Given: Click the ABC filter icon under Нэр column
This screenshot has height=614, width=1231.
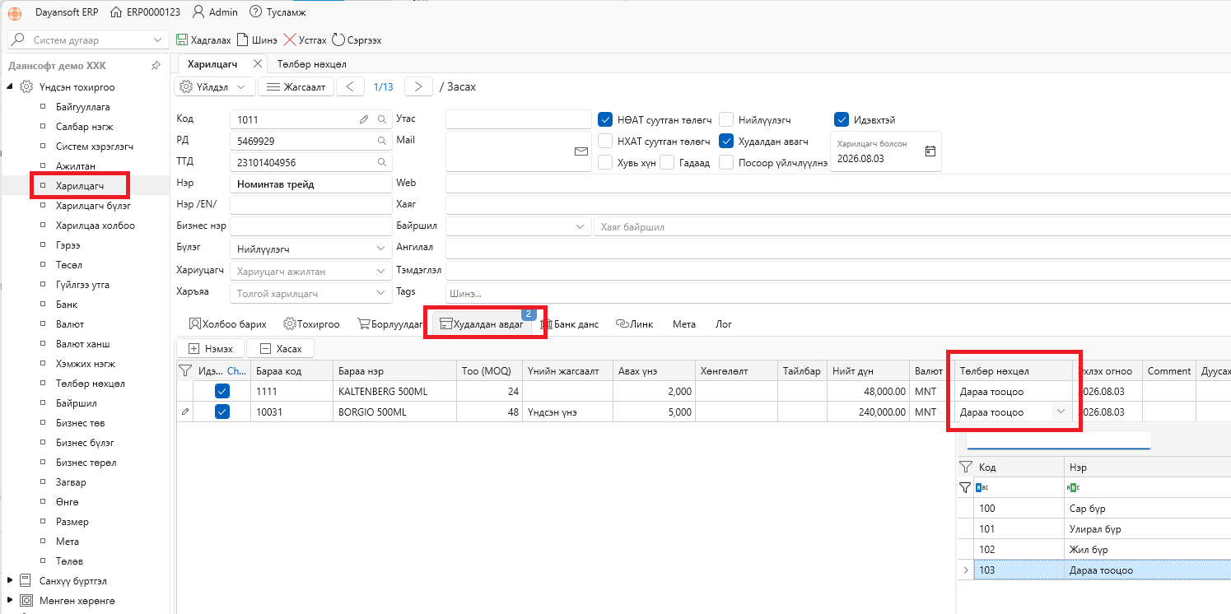Looking at the screenshot, I should click(1073, 487).
